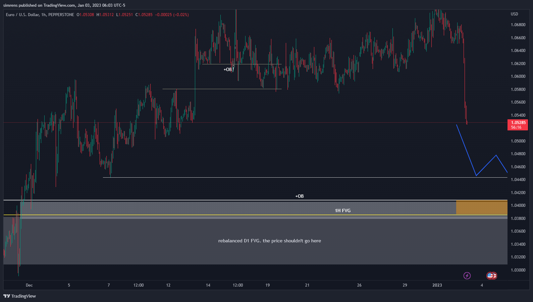Click the high value H1.05312 in the legend

tap(105, 15)
